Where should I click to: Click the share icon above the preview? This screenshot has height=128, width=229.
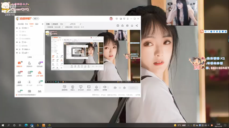pos(137,26)
